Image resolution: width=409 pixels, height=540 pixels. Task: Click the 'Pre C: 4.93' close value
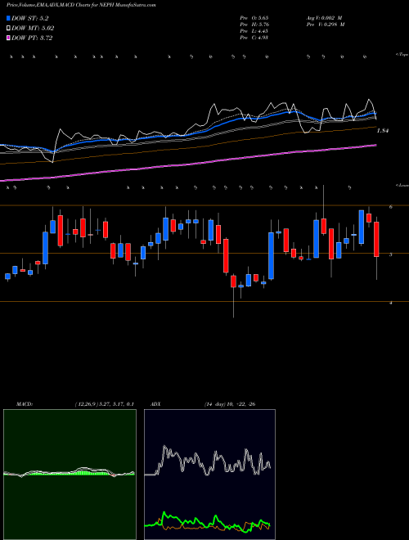click(254, 38)
